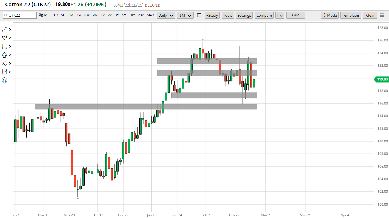The height and width of the screenshot is (218, 389).
Task: Select the measurement range tool
Action: tap(4, 72)
